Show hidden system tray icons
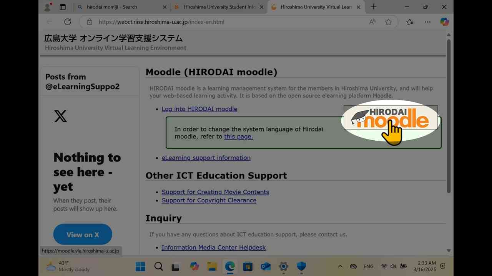Viewport: 492px width, 276px height. 340,266
